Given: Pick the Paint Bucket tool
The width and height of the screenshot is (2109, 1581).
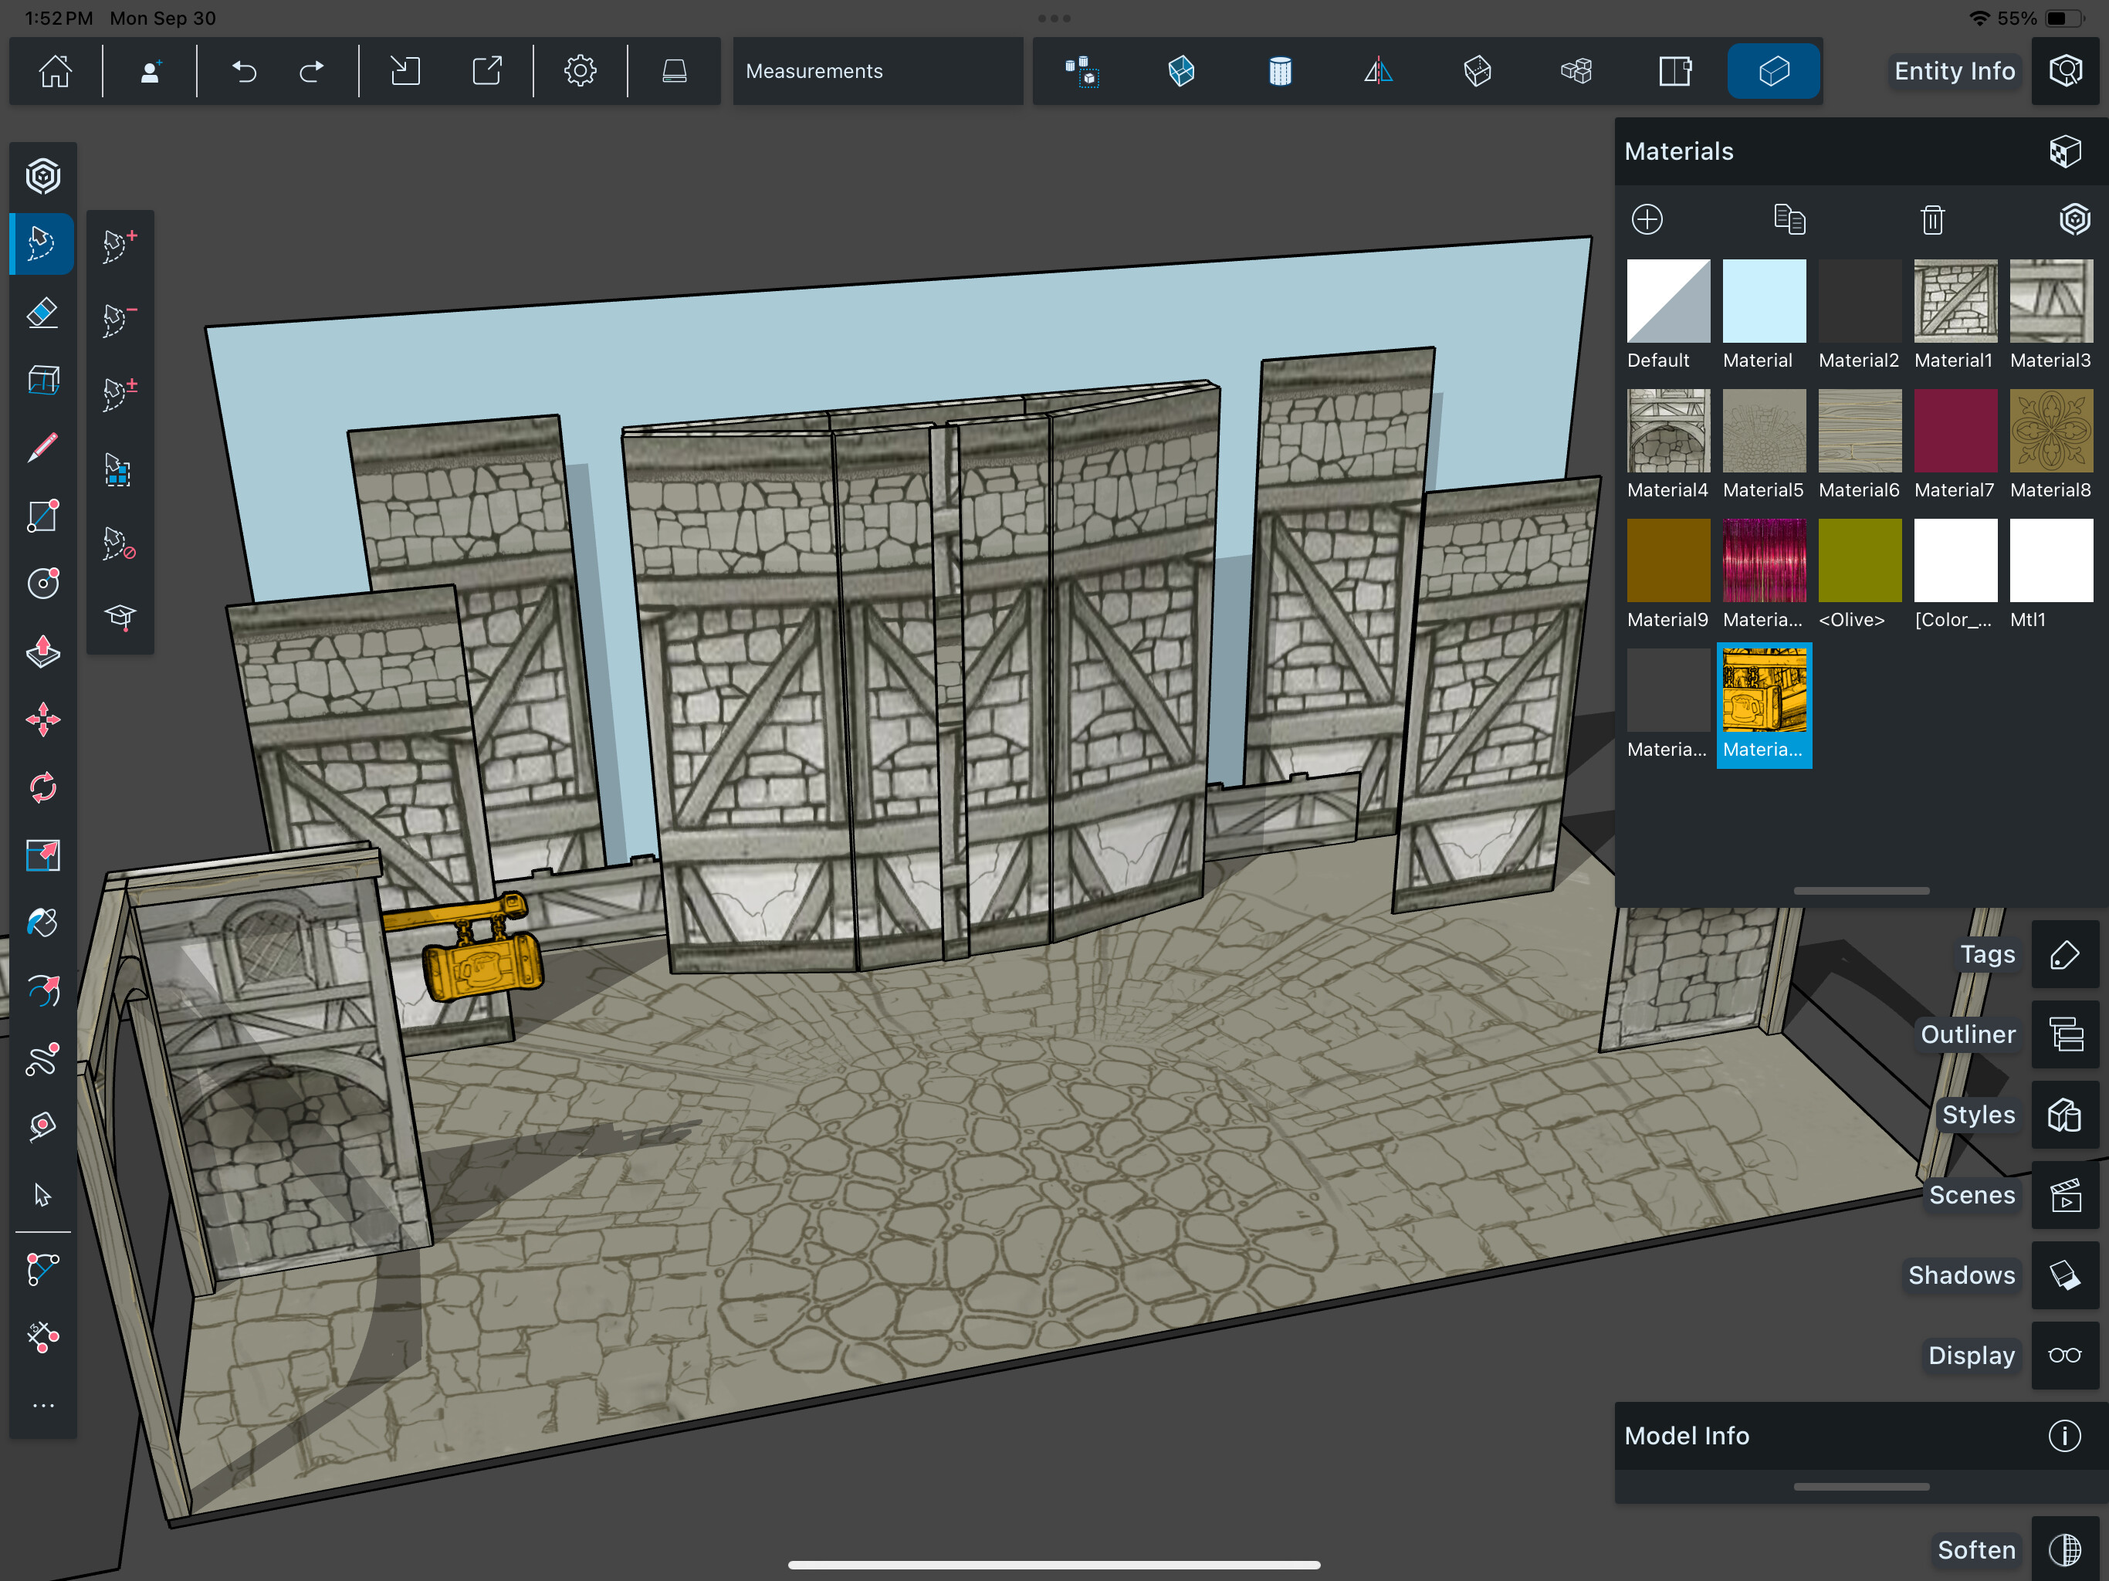Looking at the screenshot, I should pos(43,923).
